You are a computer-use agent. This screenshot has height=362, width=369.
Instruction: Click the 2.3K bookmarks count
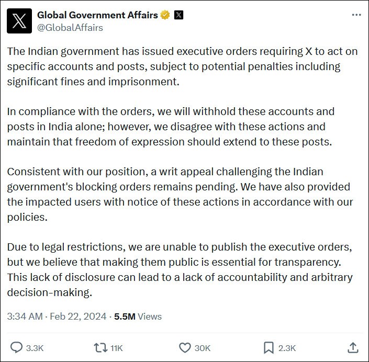point(287,348)
